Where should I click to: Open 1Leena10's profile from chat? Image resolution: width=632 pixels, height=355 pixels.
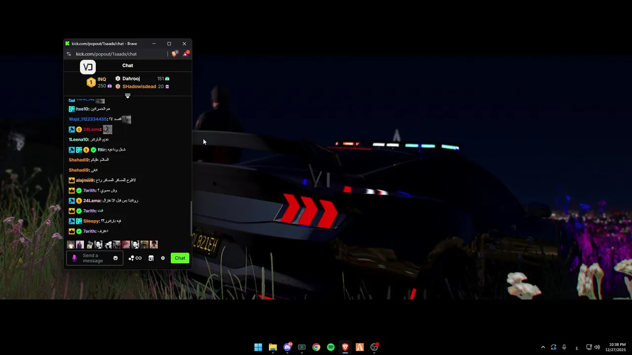[79, 140]
